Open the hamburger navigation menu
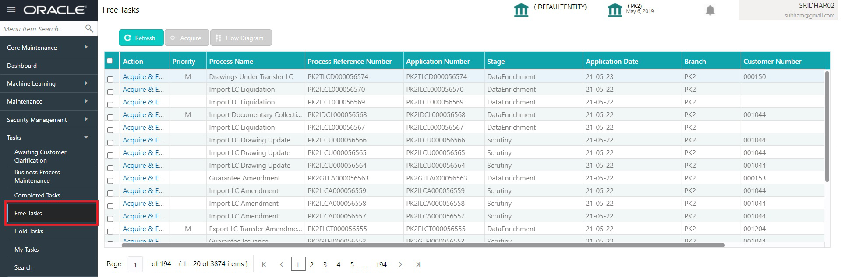841x277 pixels. pos(11,10)
